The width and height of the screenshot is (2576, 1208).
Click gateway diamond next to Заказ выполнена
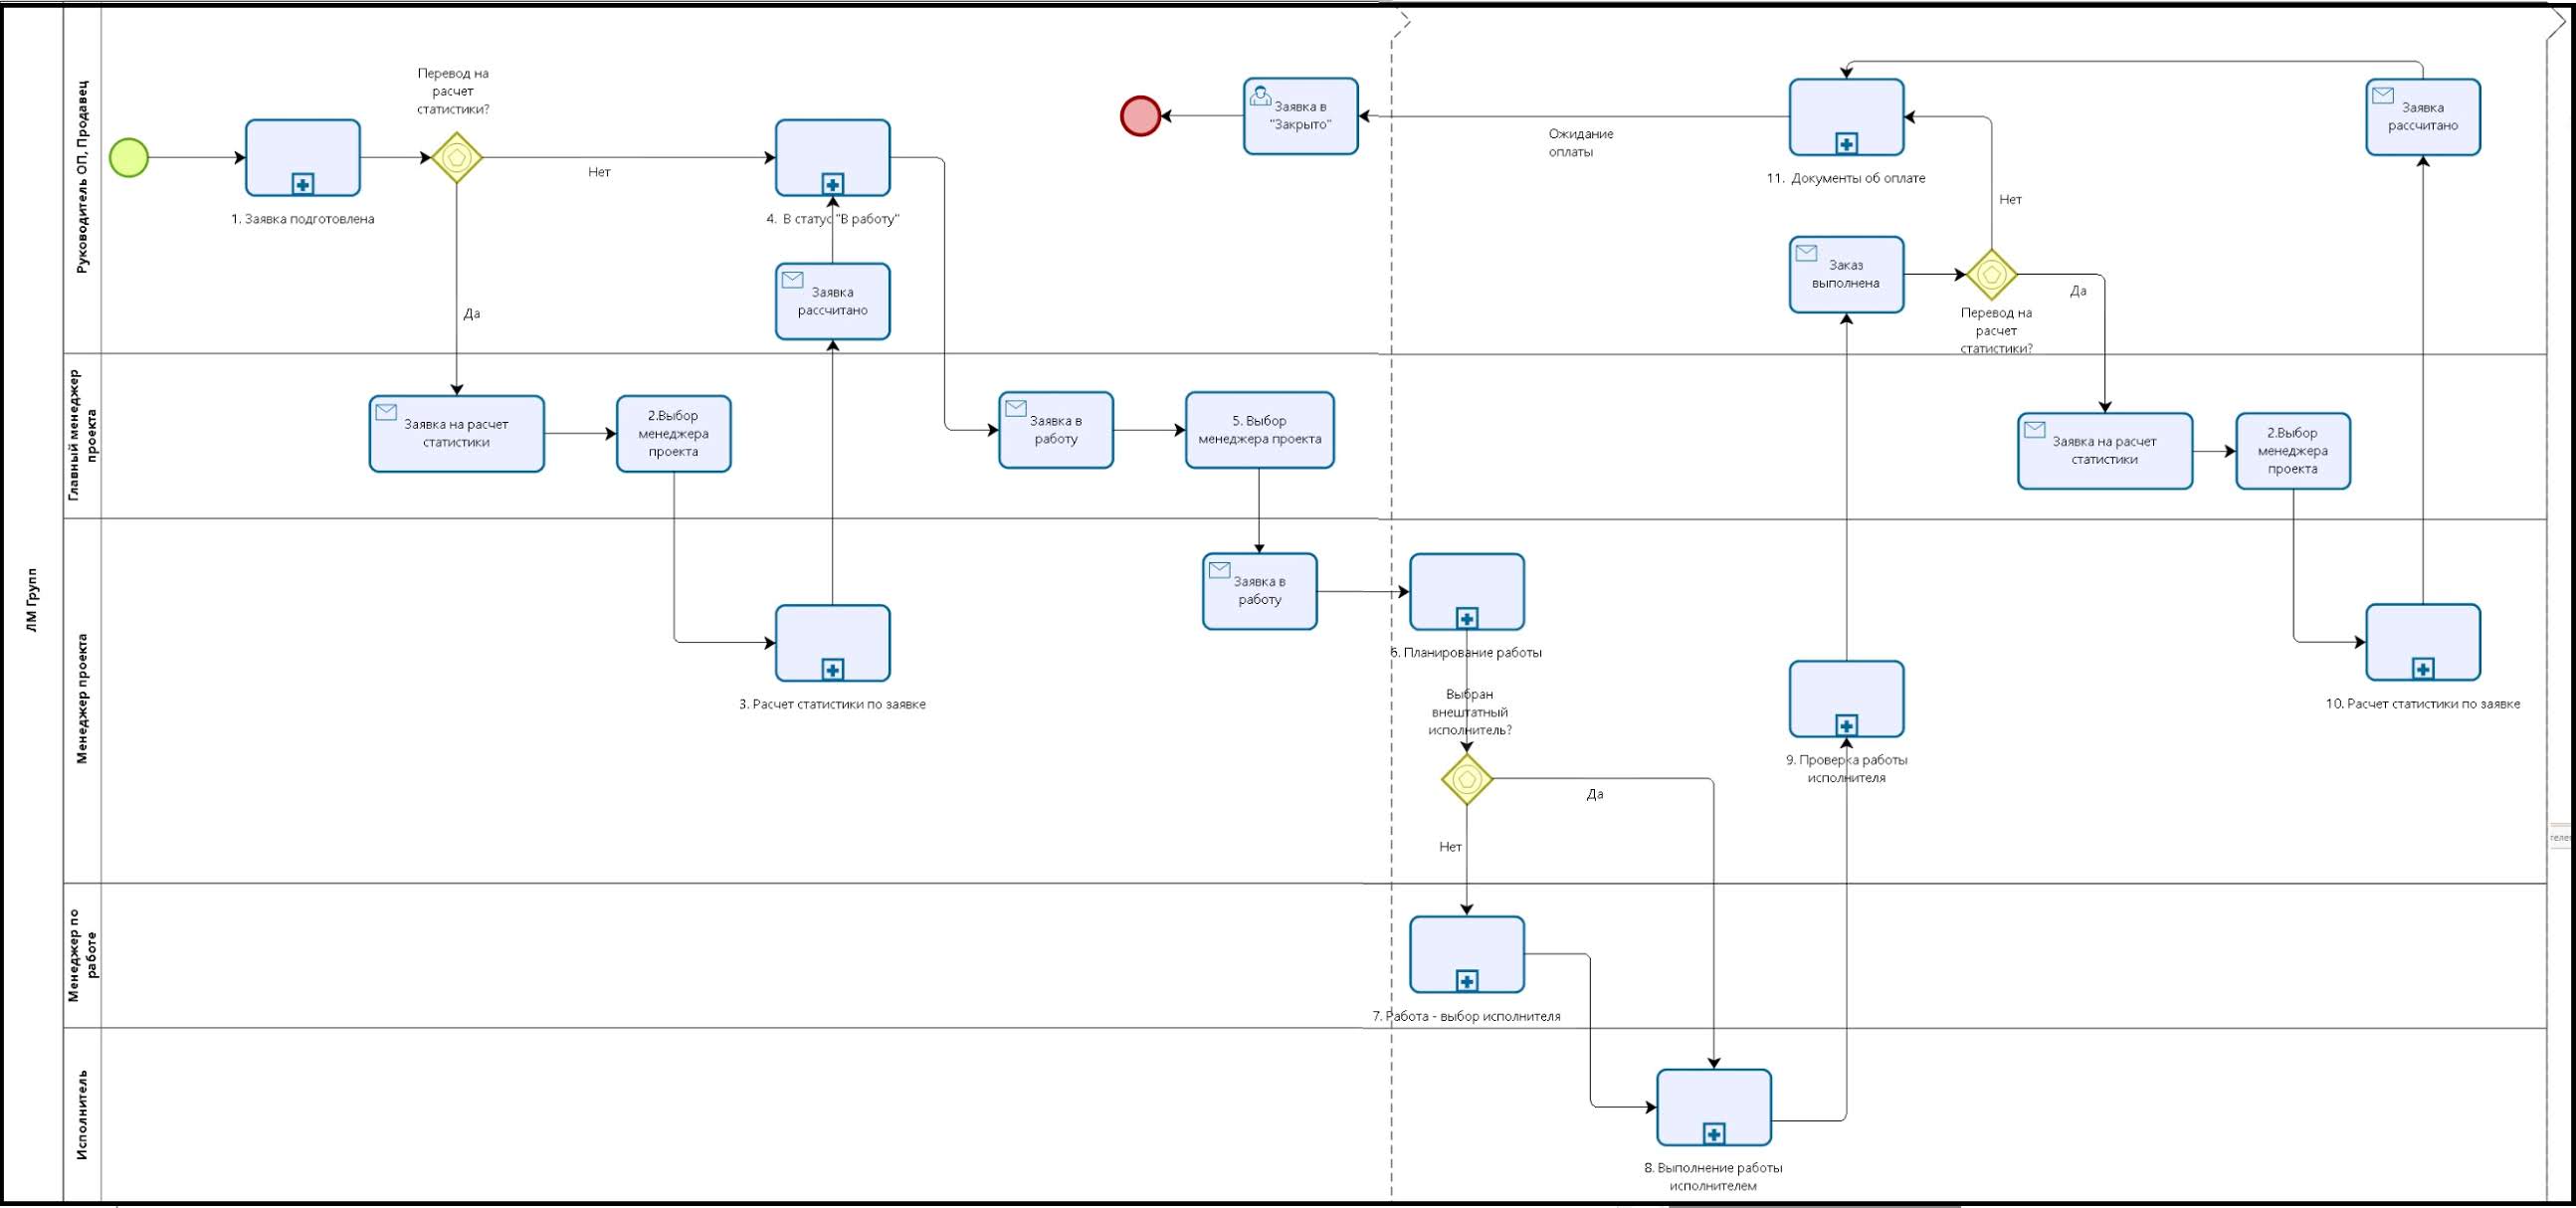click(x=1991, y=274)
